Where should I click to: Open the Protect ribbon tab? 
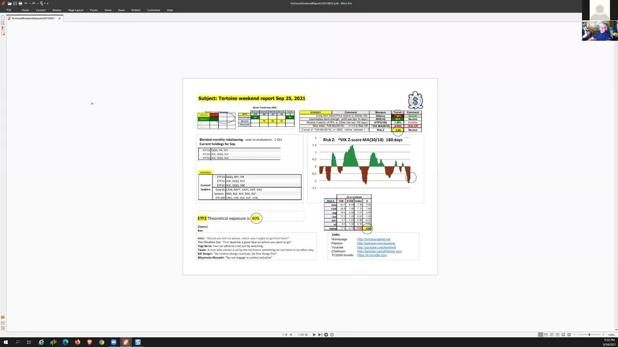[136, 10]
